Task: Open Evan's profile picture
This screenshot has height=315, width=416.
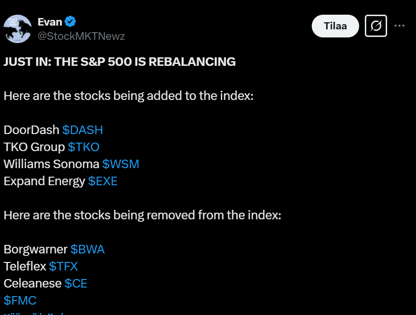Action: (x=18, y=28)
